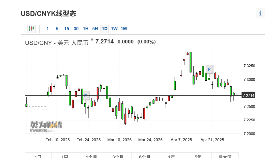The height and width of the screenshot is (158, 268).
Task: Select the 5-minute interval
Action: (x=57, y=29)
